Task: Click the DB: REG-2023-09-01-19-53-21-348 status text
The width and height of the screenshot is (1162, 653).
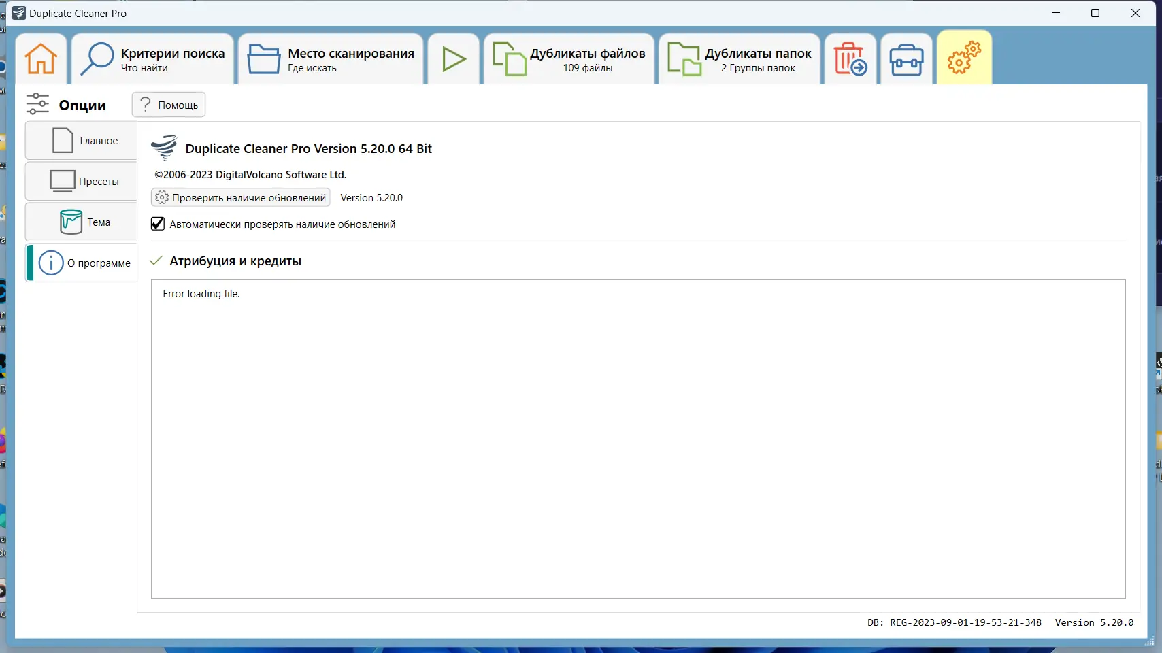Action: [x=954, y=622]
